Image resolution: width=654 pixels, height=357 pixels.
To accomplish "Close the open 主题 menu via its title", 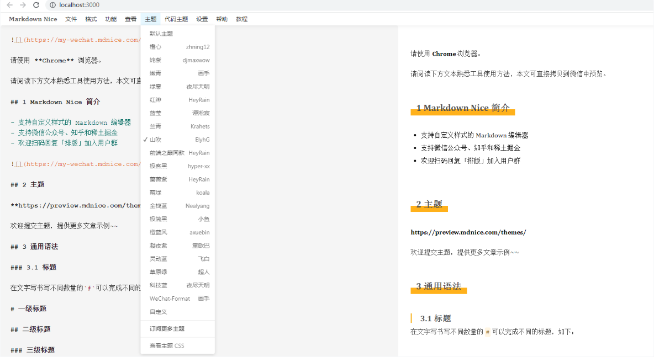I will 151,19.
